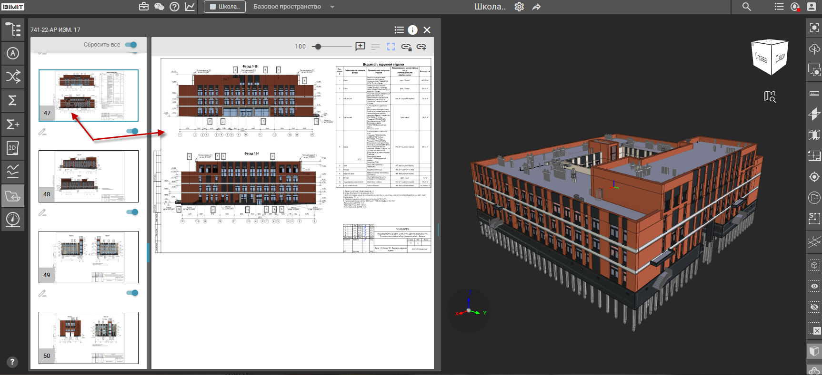The image size is (822, 375).
Task: Open the ruler measure tool
Action: click(814, 94)
